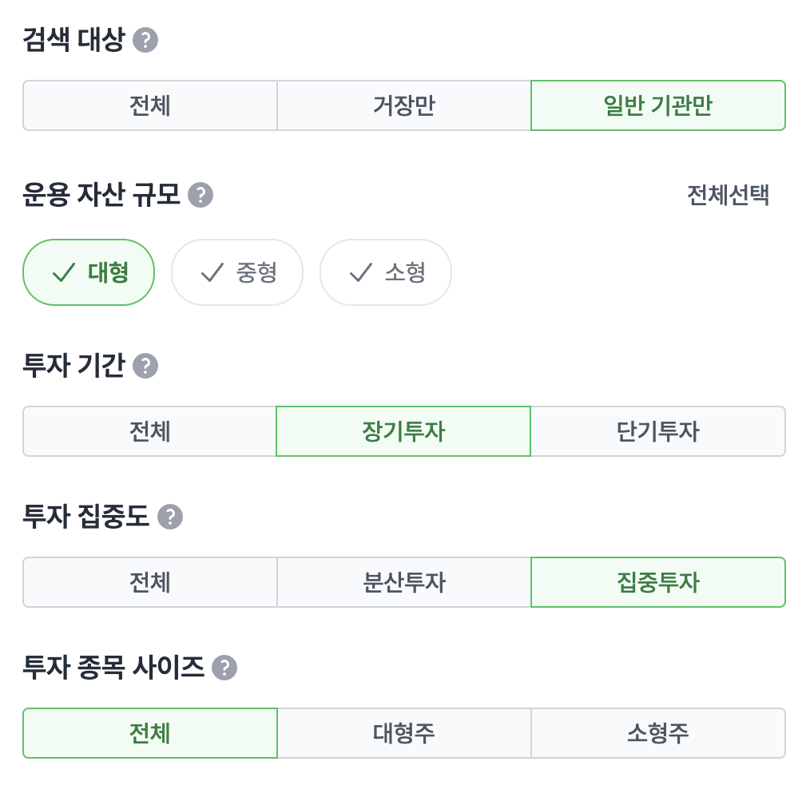The width and height of the screenshot is (802, 797).
Task: Switch 검색 대상 to 전체
Action: click(x=149, y=105)
